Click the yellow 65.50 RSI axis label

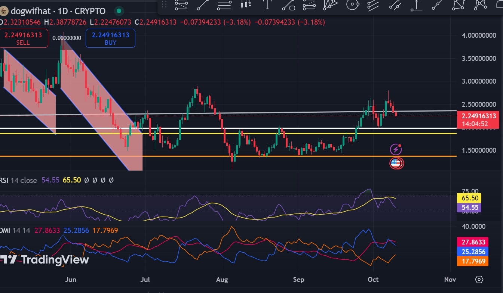pyautogui.click(x=469, y=198)
